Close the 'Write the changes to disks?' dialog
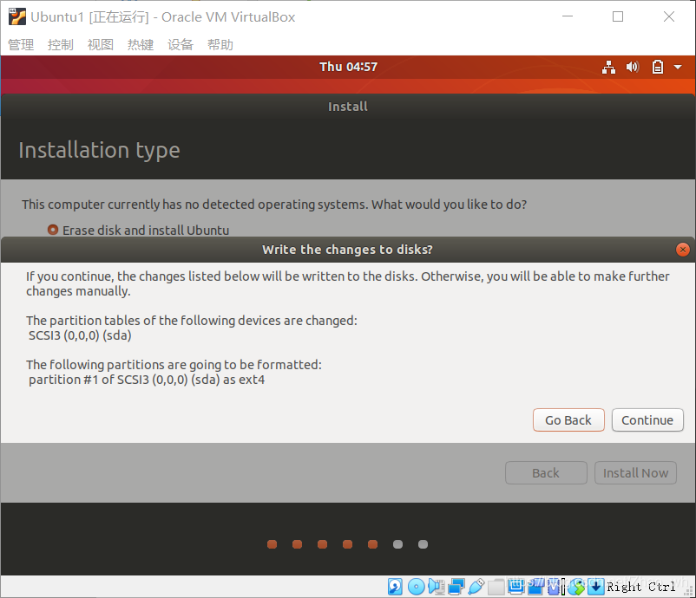 point(682,250)
